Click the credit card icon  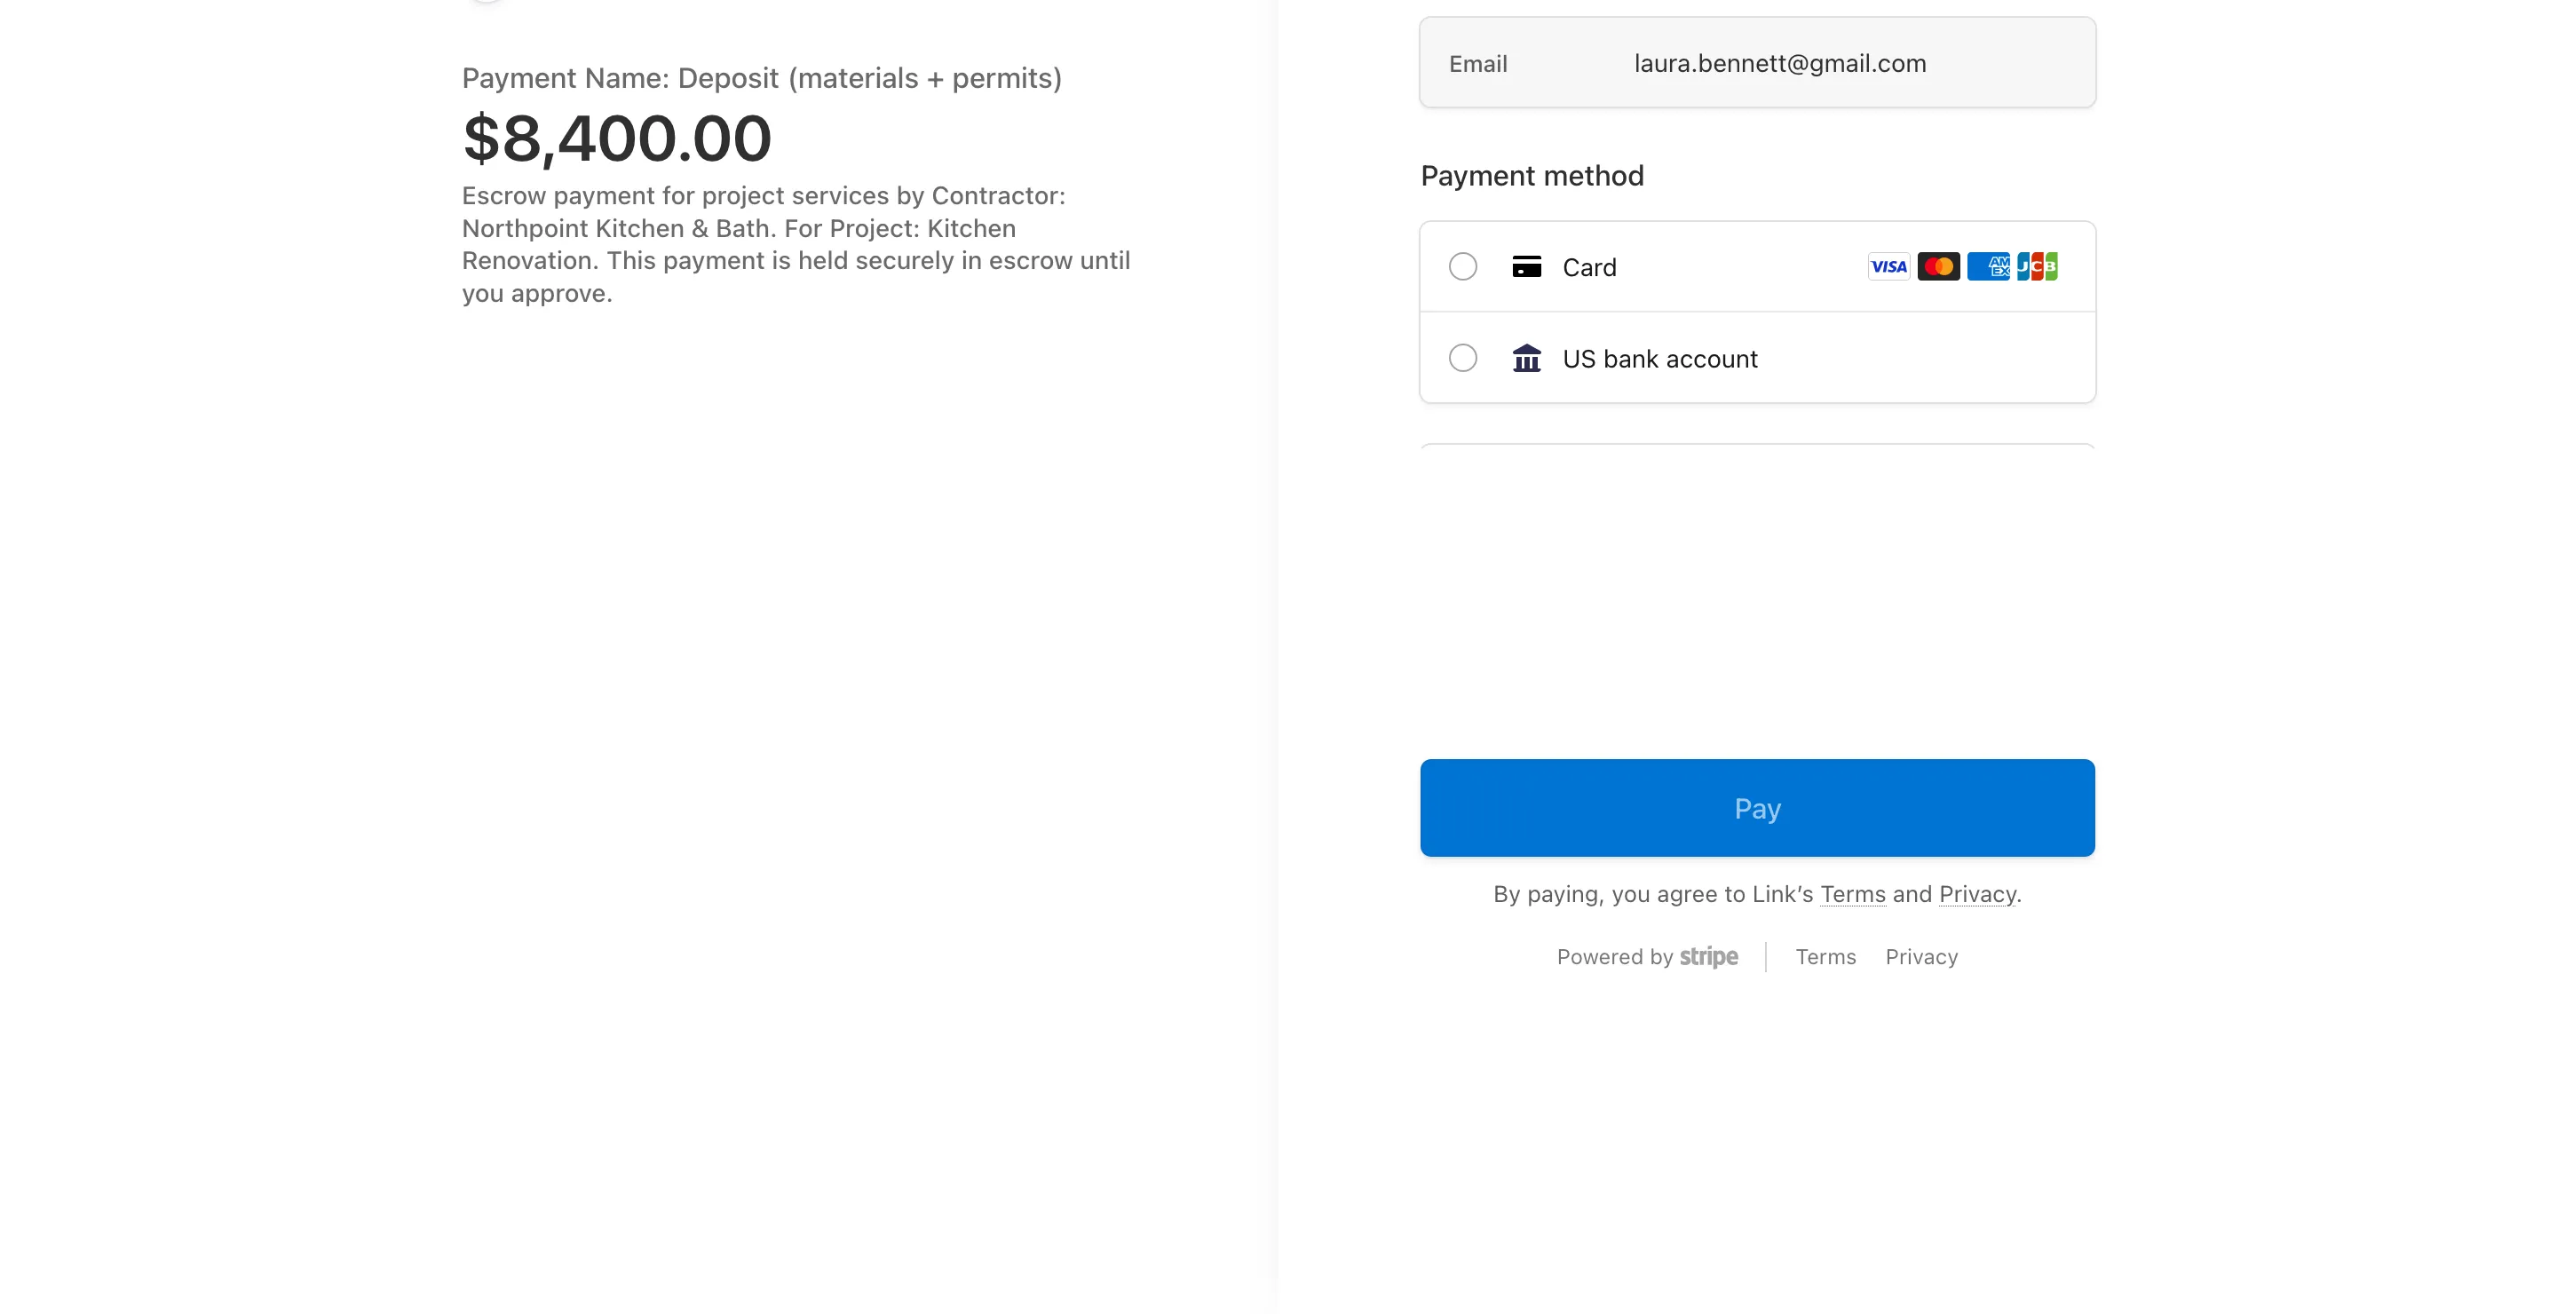1525,266
